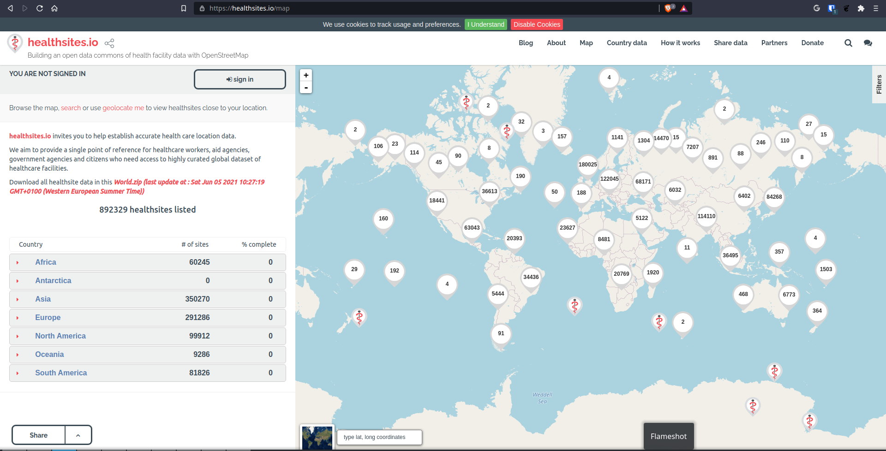The width and height of the screenshot is (886, 451).
Task: Expand the South America row
Action: tap(18, 373)
